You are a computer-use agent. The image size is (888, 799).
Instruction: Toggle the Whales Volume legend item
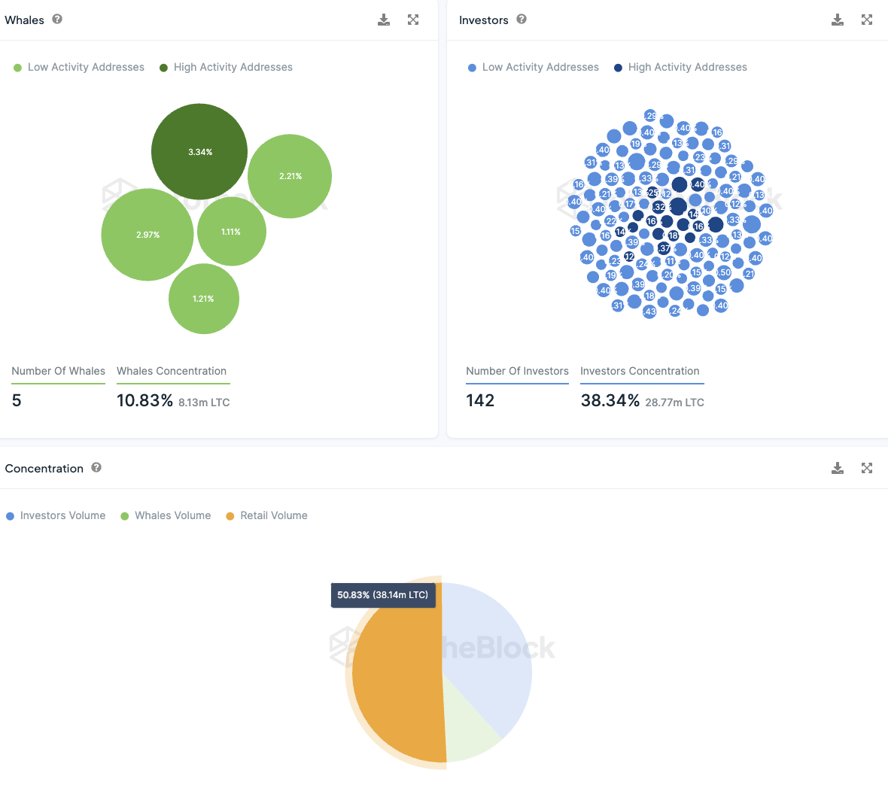pos(166,516)
